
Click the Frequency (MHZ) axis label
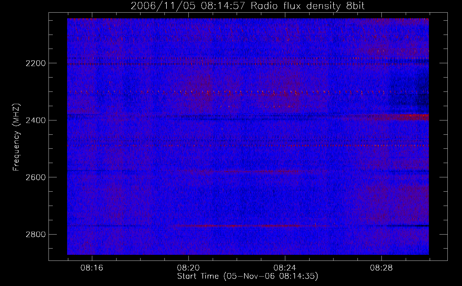click(16, 137)
